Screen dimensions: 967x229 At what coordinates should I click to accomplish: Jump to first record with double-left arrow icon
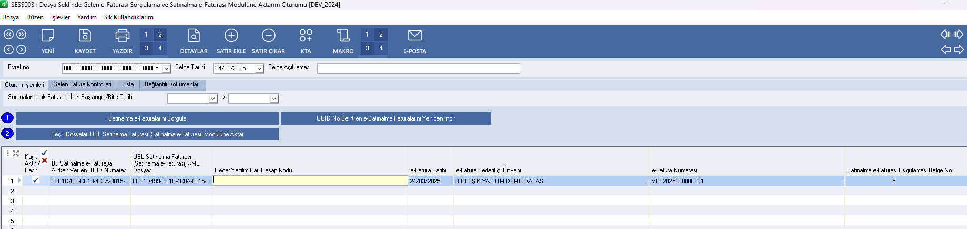tap(9, 35)
